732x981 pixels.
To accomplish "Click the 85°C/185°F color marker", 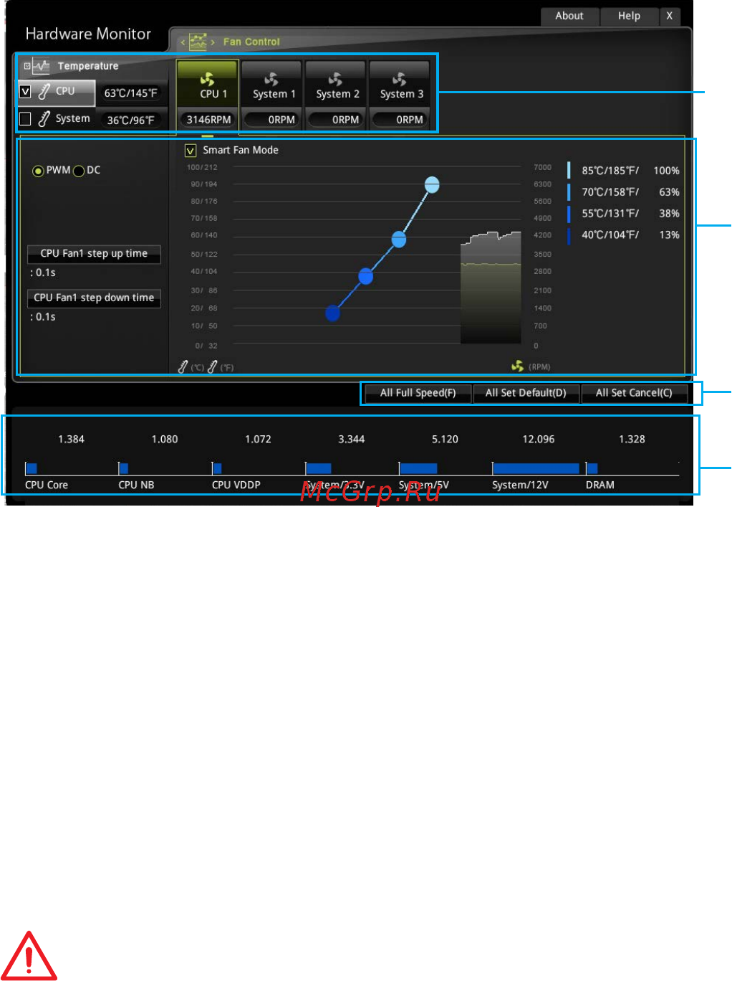I will (x=569, y=171).
